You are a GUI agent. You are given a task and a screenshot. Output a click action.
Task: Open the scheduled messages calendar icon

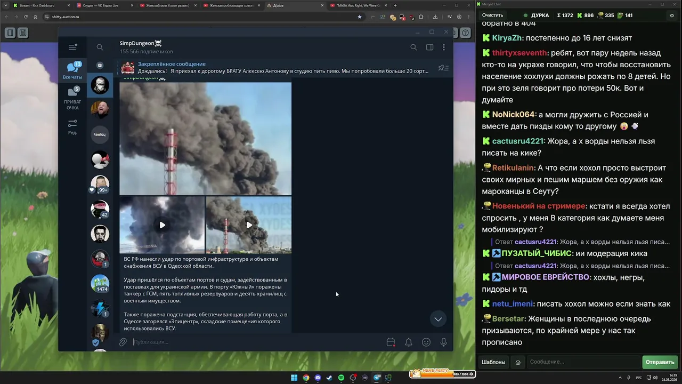click(x=391, y=342)
